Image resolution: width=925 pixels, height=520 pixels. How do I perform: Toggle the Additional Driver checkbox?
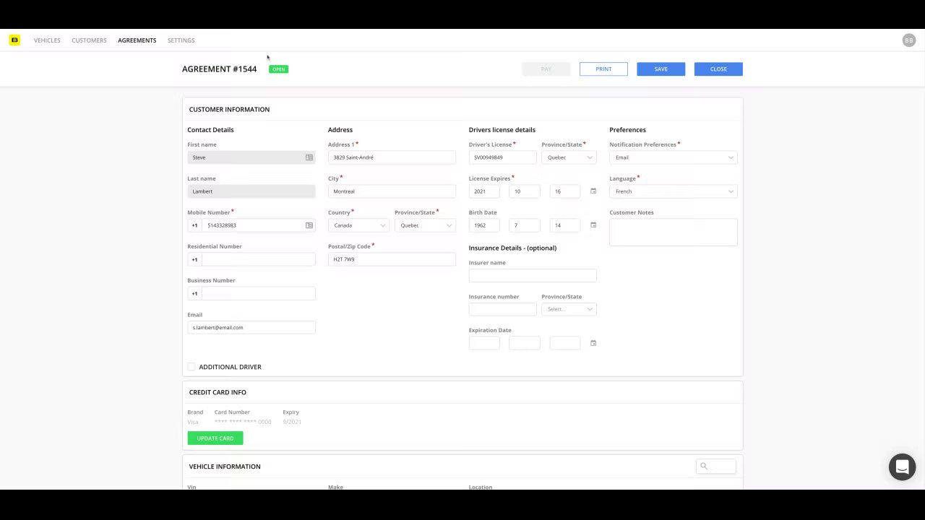point(192,367)
